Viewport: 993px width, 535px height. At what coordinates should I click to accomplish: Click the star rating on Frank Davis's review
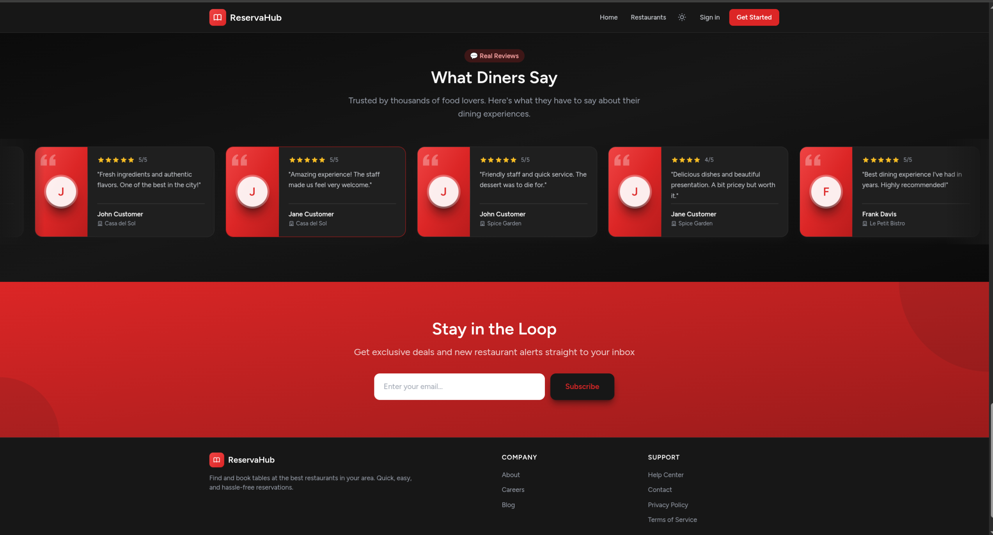880,160
